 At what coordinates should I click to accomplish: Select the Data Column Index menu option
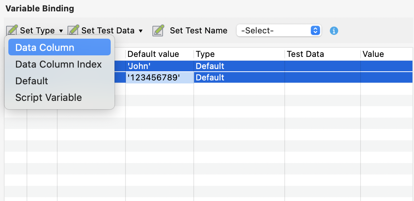click(x=59, y=64)
